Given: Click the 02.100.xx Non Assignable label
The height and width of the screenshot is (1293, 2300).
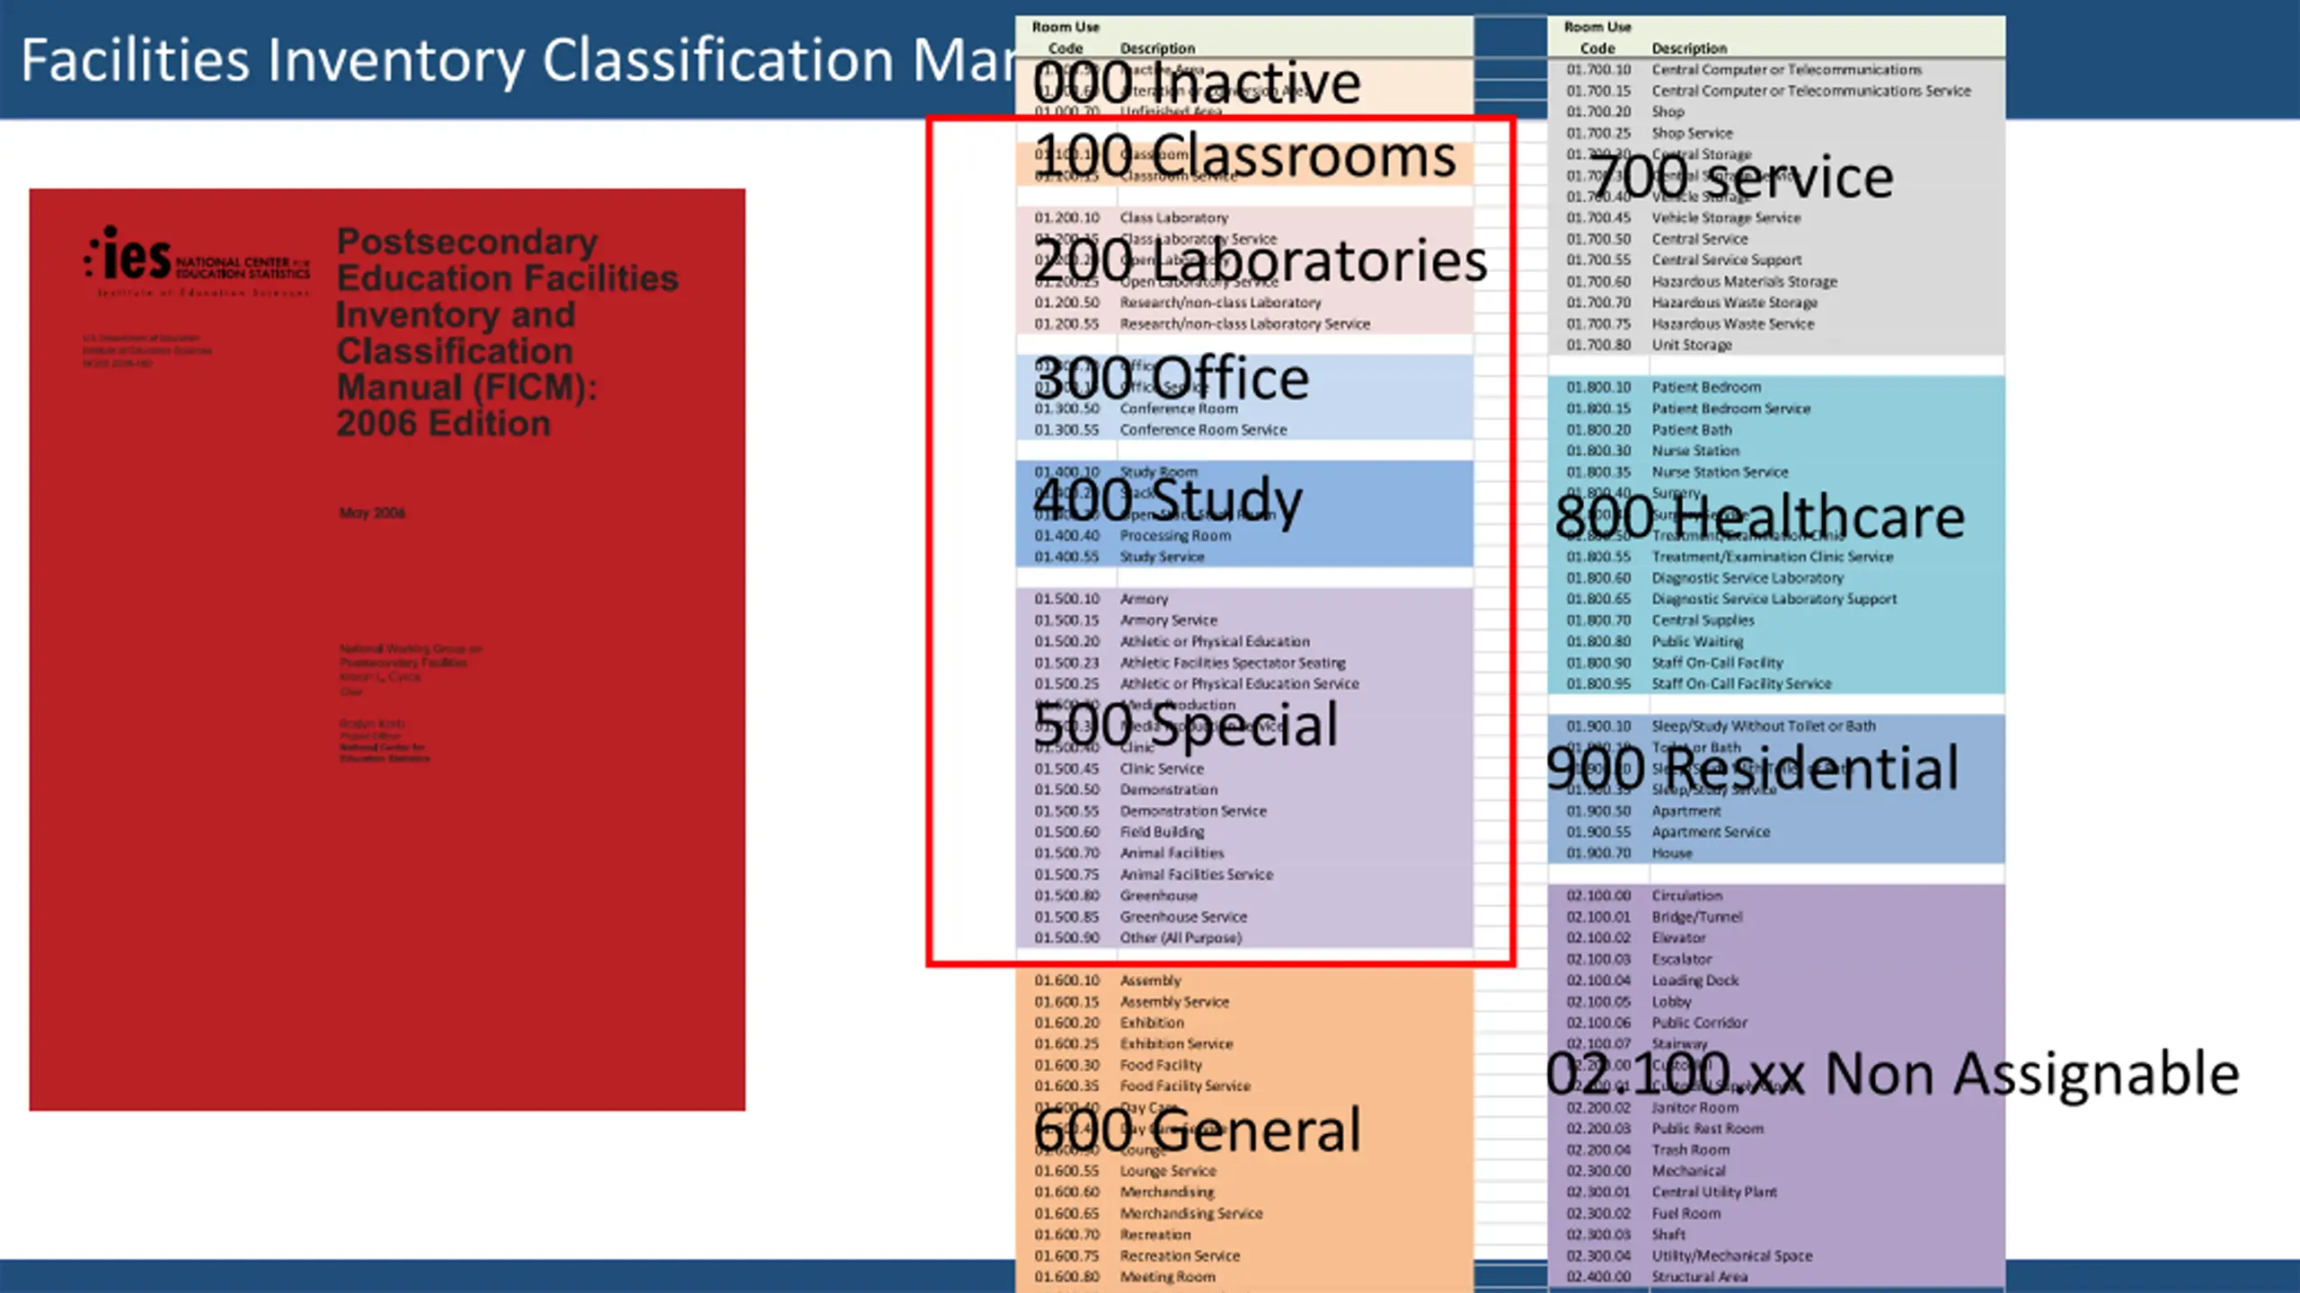Looking at the screenshot, I should click(x=1893, y=1073).
